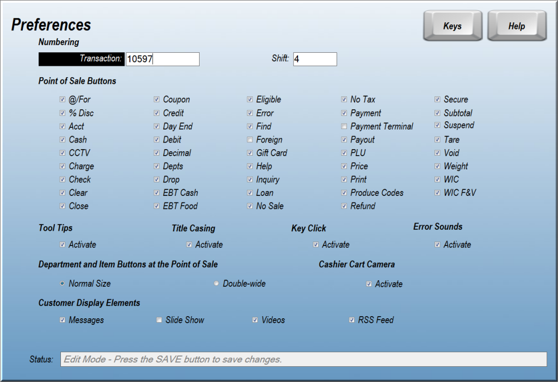Uncheck the Refund checkbox
This screenshot has height=382, width=558.
click(x=344, y=206)
